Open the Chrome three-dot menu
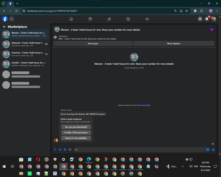 pyautogui.click(x=217, y=11)
